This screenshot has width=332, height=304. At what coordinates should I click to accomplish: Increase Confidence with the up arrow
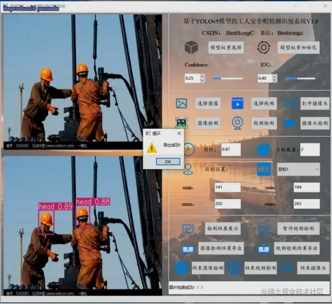click(203, 76)
